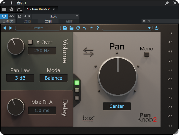This screenshot has height=135, width=179.
Task: Click the Pan Knob 2 logo
Action: click(x=147, y=118)
